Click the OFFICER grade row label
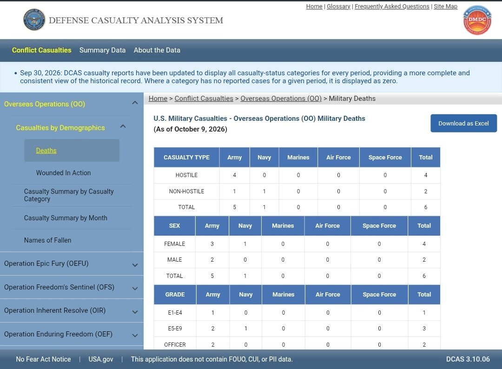Viewport: 502px width, 369px height. pyautogui.click(x=175, y=345)
